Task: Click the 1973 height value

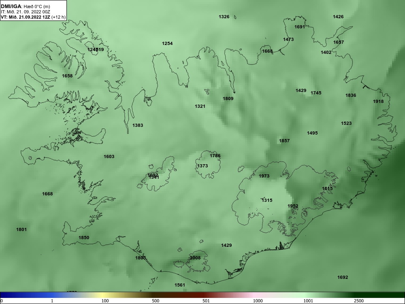Action: click(x=264, y=176)
